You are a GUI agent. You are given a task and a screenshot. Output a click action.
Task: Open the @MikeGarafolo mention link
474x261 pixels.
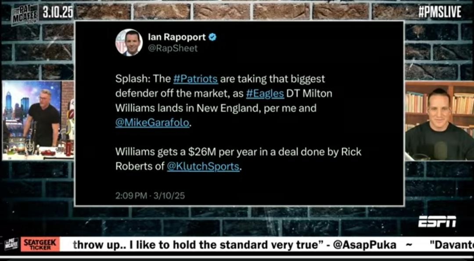click(x=152, y=123)
